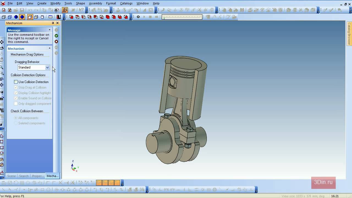Open the Modify menu

point(56,3)
